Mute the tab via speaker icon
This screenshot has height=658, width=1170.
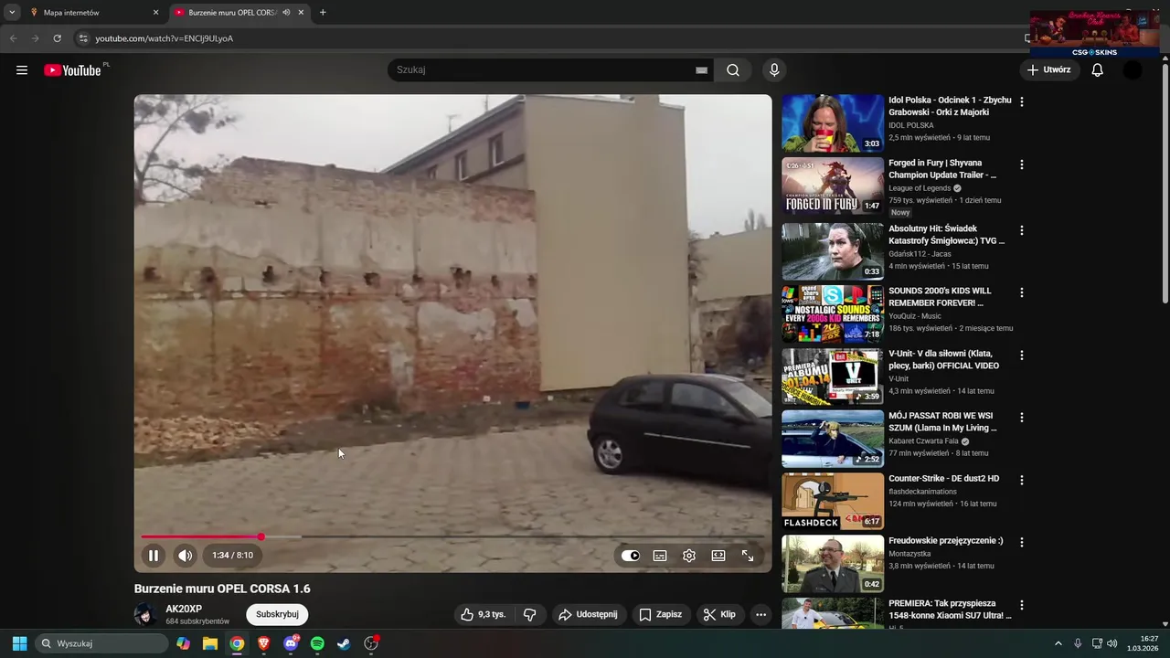(286, 13)
